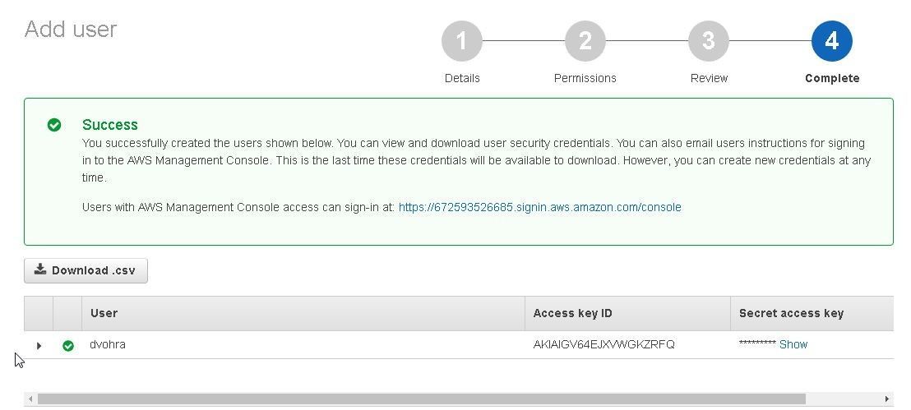Click the step 2 Permissions circle
Screen dimensions: 911x410
[585, 41]
